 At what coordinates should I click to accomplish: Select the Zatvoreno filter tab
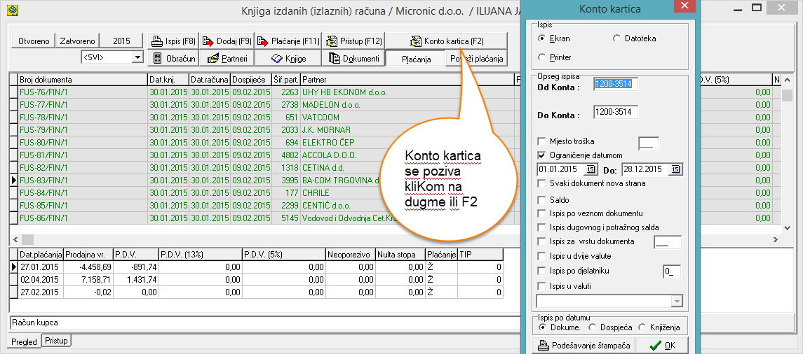click(77, 41)
